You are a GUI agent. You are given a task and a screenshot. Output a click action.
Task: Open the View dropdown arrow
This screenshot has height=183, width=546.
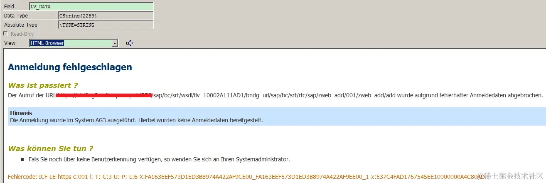coord(115,43)
